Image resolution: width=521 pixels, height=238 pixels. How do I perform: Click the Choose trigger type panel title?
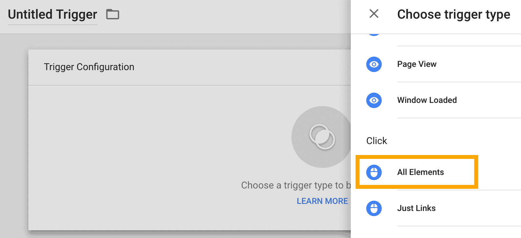453,14
